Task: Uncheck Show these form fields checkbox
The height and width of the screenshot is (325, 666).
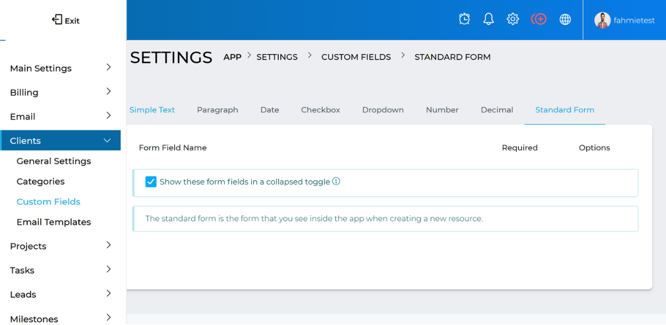Action: tap(151, 182)
